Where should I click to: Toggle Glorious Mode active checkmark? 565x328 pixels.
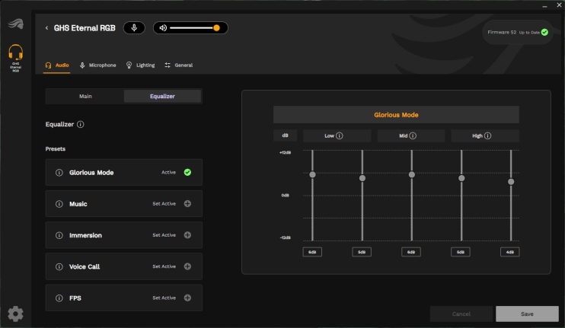[187, 173]
